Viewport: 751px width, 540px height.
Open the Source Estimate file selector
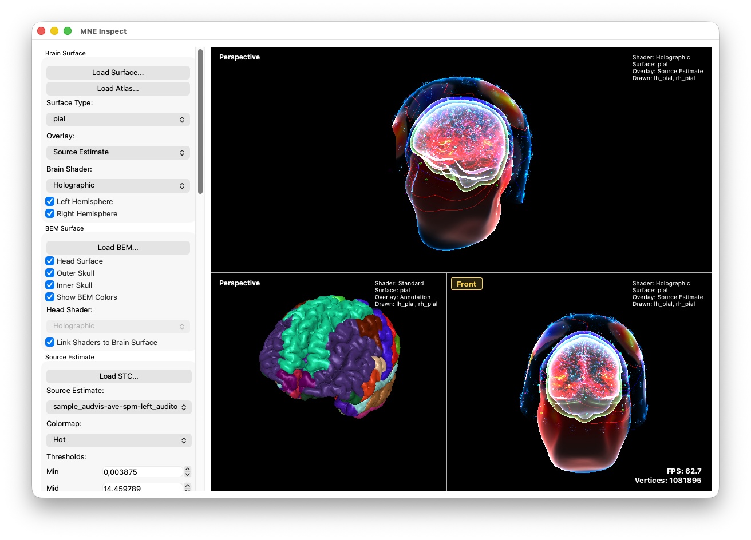tap(118, 407)
